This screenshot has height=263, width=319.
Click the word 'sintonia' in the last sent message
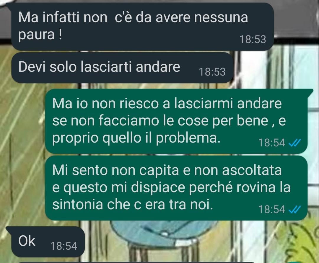77,205
